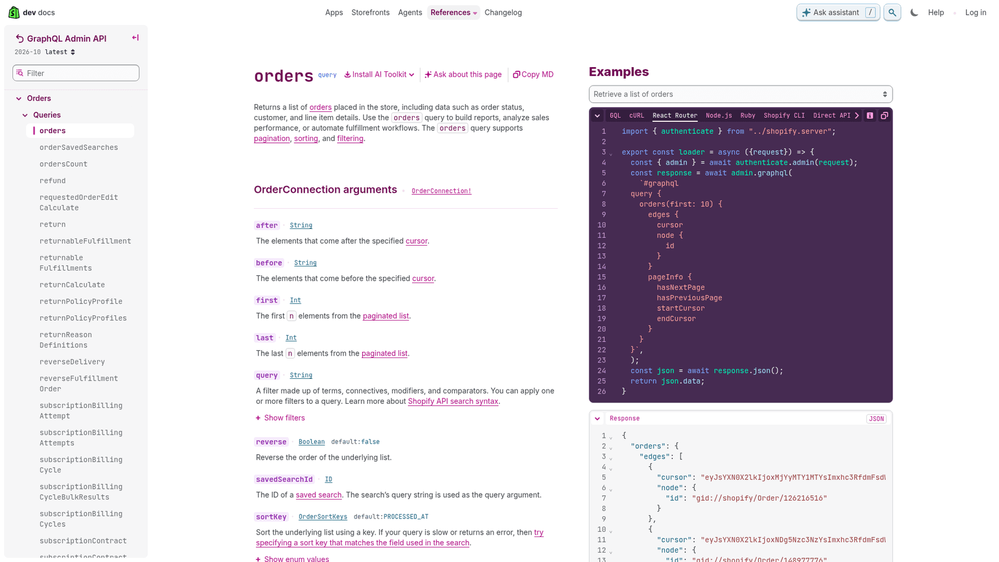Open the OrderConnection! type link
Viewport: 999px width, 562px height.
point(441,191)
